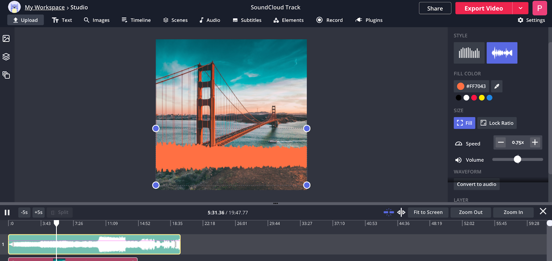Image resolution: width=552 pixels, height=261 pixels.
Task: Click the panel resize grip above timeline
Action: click(275, 203)
